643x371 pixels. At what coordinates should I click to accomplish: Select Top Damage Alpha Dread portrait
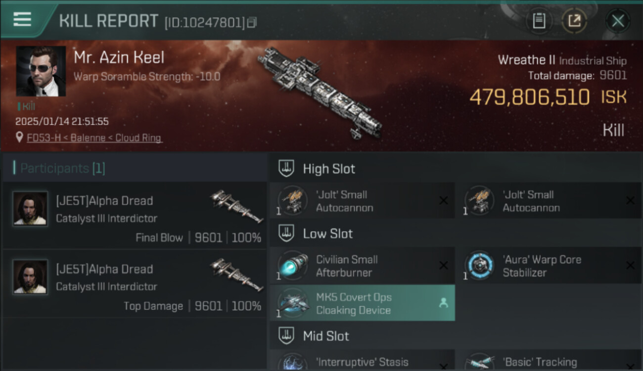pos(31,277)
